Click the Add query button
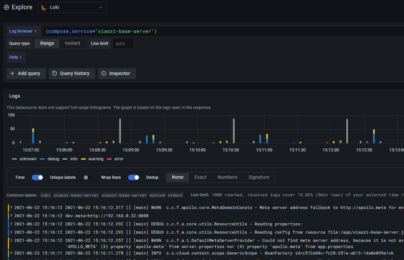Image resolution: width=404 pixels, height=260 pixels. [26, 73]
